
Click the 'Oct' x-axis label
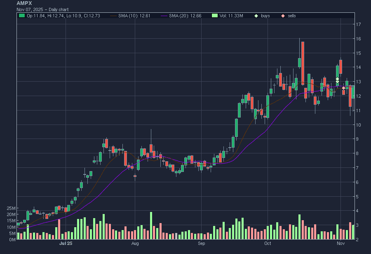click(x=268, y=243)
